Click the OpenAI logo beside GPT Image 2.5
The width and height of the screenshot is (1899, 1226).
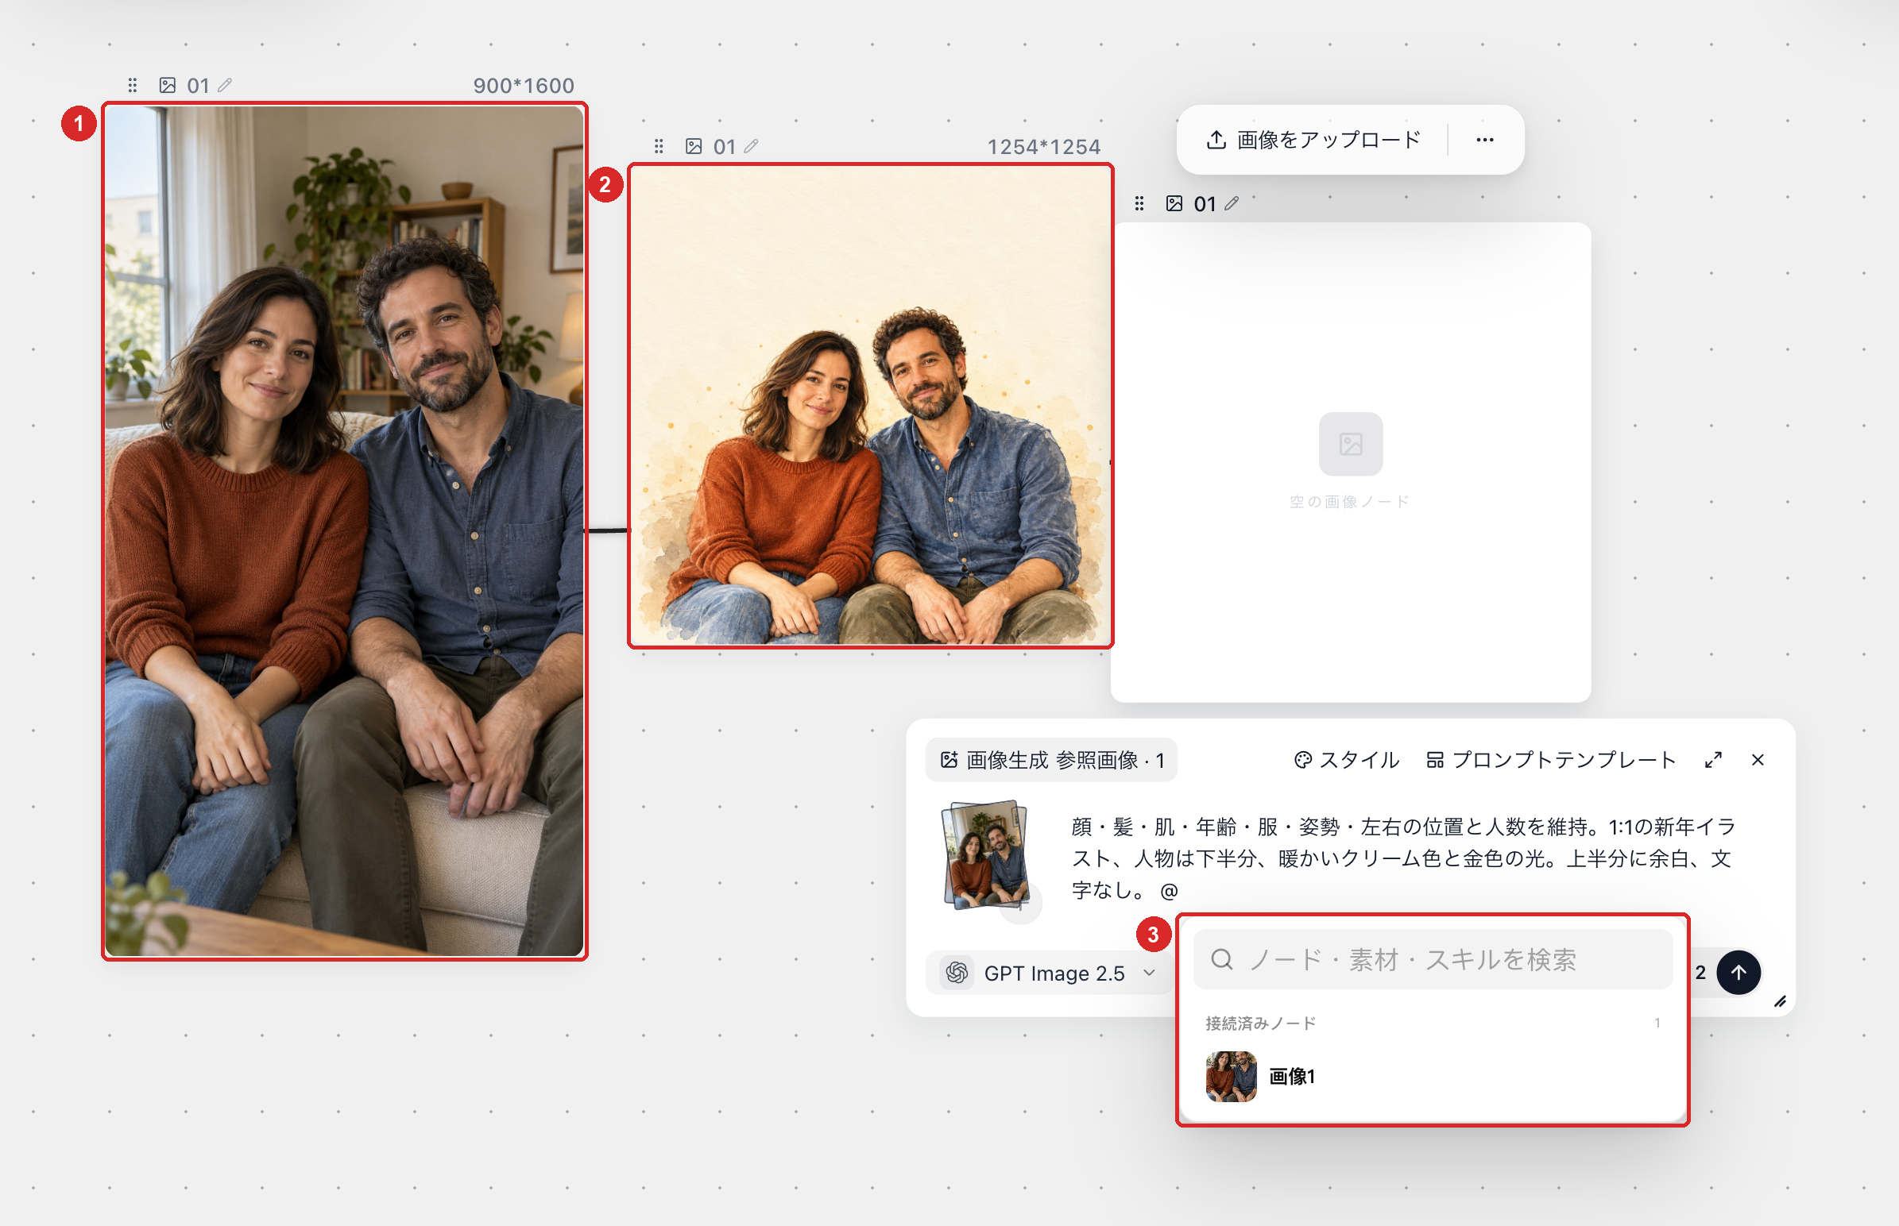click(957, 973)
